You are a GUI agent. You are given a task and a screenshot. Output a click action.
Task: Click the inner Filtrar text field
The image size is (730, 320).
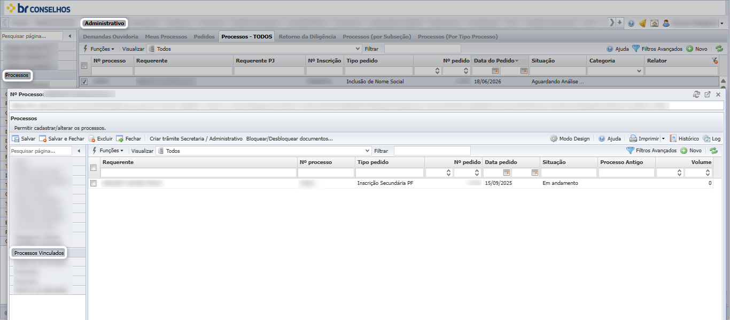[432, 151]
